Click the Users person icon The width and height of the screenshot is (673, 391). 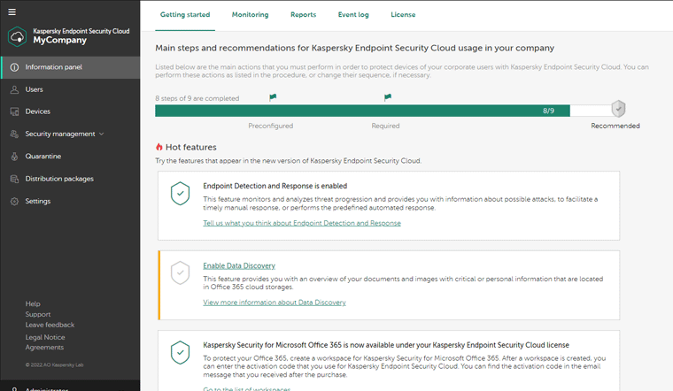[14, 89]
